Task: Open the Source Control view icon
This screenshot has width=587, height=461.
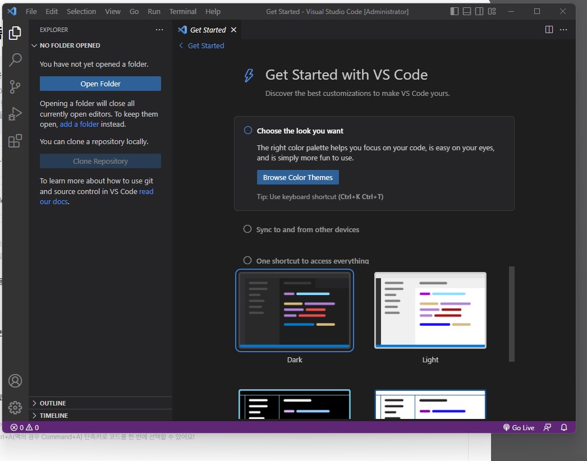Action: [15, 87]
